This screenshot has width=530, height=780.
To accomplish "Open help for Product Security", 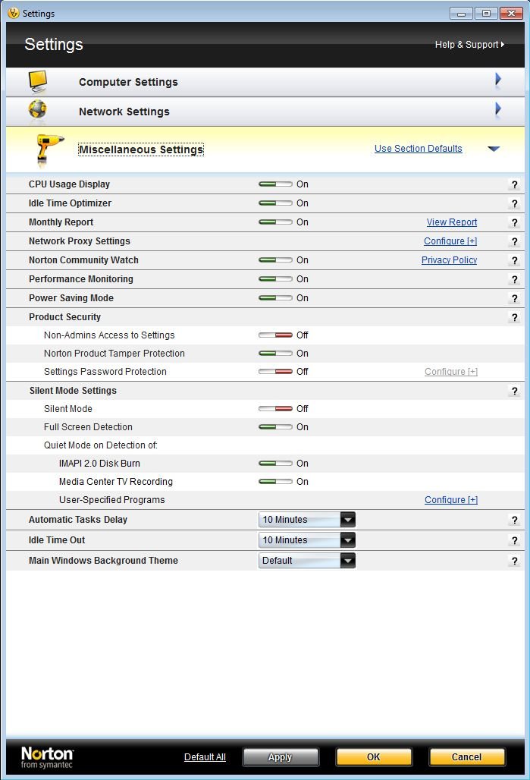I will (x=515, y=317).
